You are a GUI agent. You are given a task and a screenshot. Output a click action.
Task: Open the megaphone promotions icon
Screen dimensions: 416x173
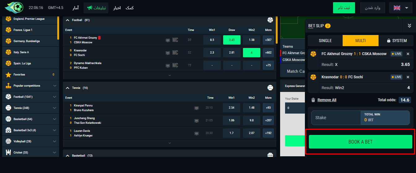(90, 8)
